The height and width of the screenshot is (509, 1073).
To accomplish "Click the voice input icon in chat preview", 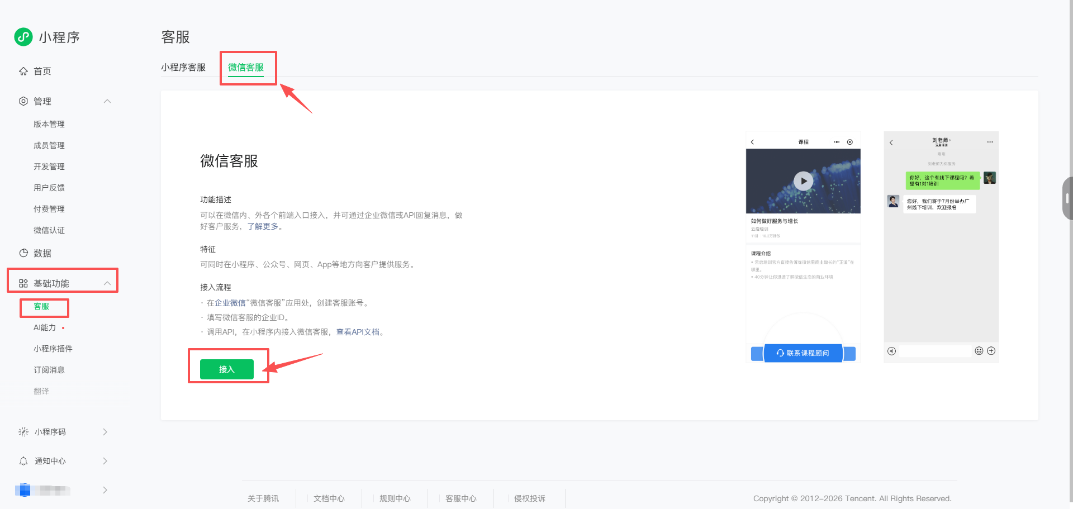I will [892, 351].
